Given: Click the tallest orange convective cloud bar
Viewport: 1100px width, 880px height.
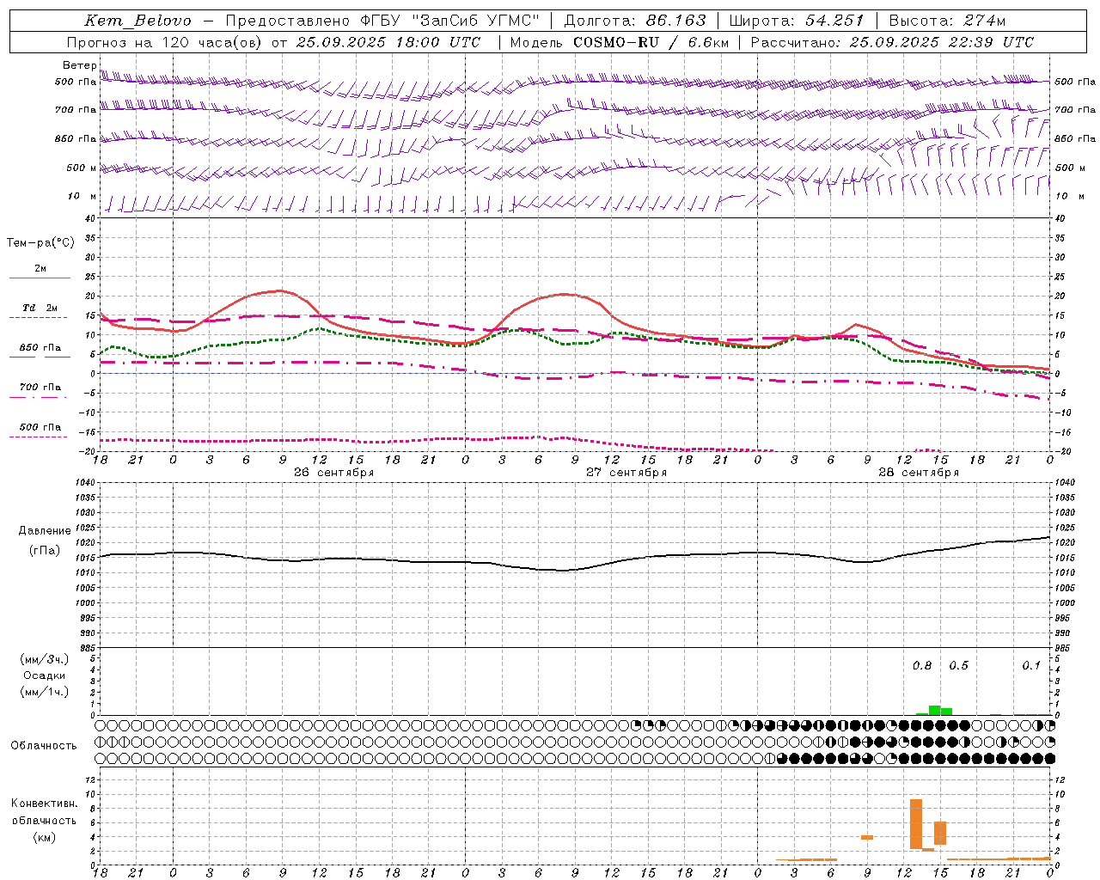Looking at the screenshot, I should (x=916, y=824).
